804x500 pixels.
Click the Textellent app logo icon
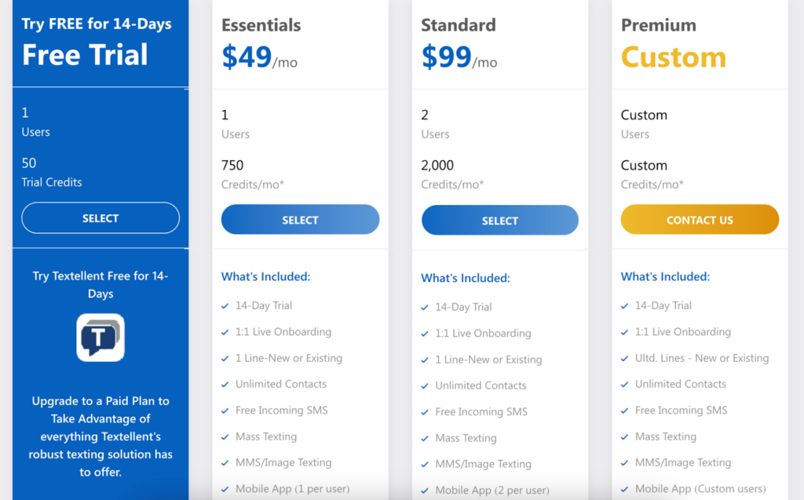click(100, 338)
